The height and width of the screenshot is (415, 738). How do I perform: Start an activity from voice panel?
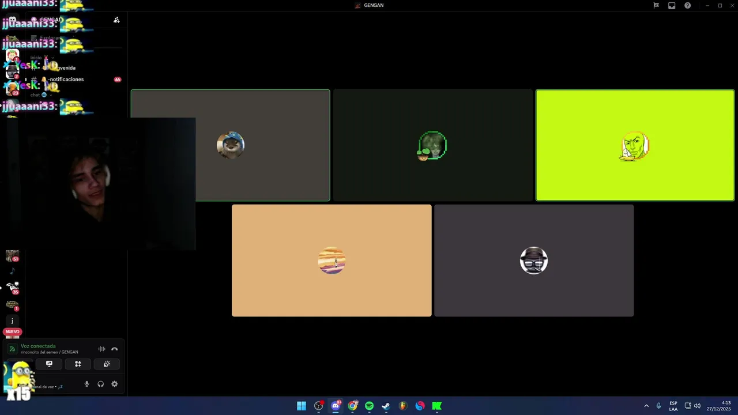[78, 364]
